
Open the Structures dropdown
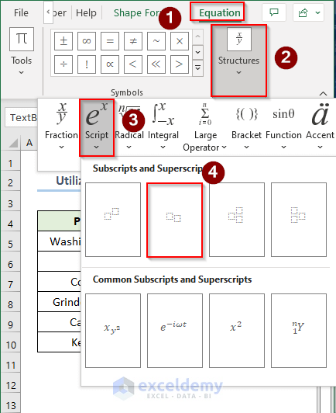pyautogui.click(x=238, y=61)
